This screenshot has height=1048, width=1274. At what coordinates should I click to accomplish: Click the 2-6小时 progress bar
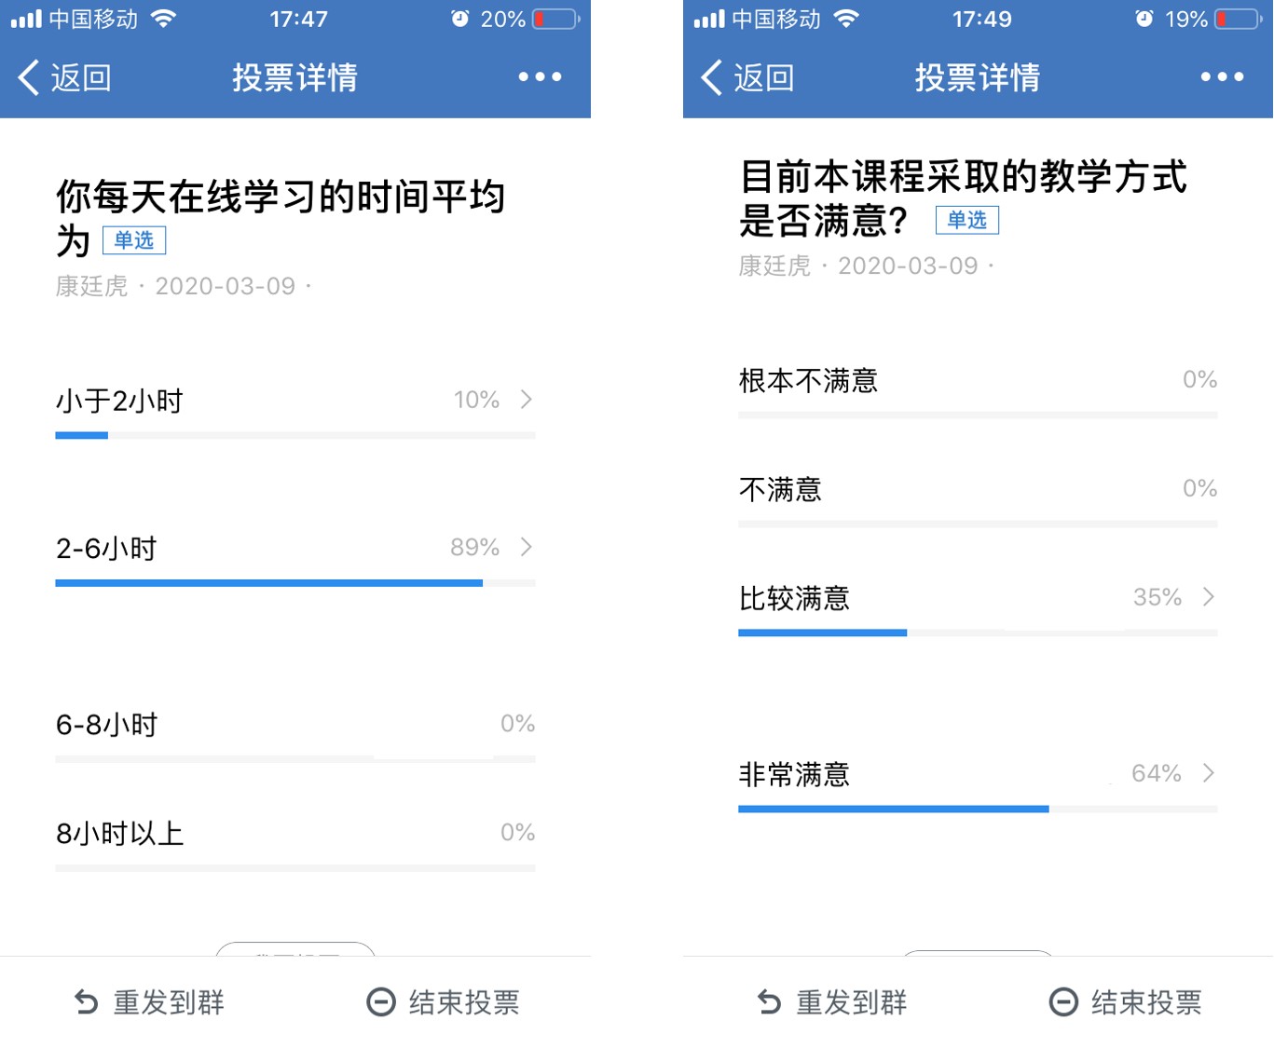269,583
